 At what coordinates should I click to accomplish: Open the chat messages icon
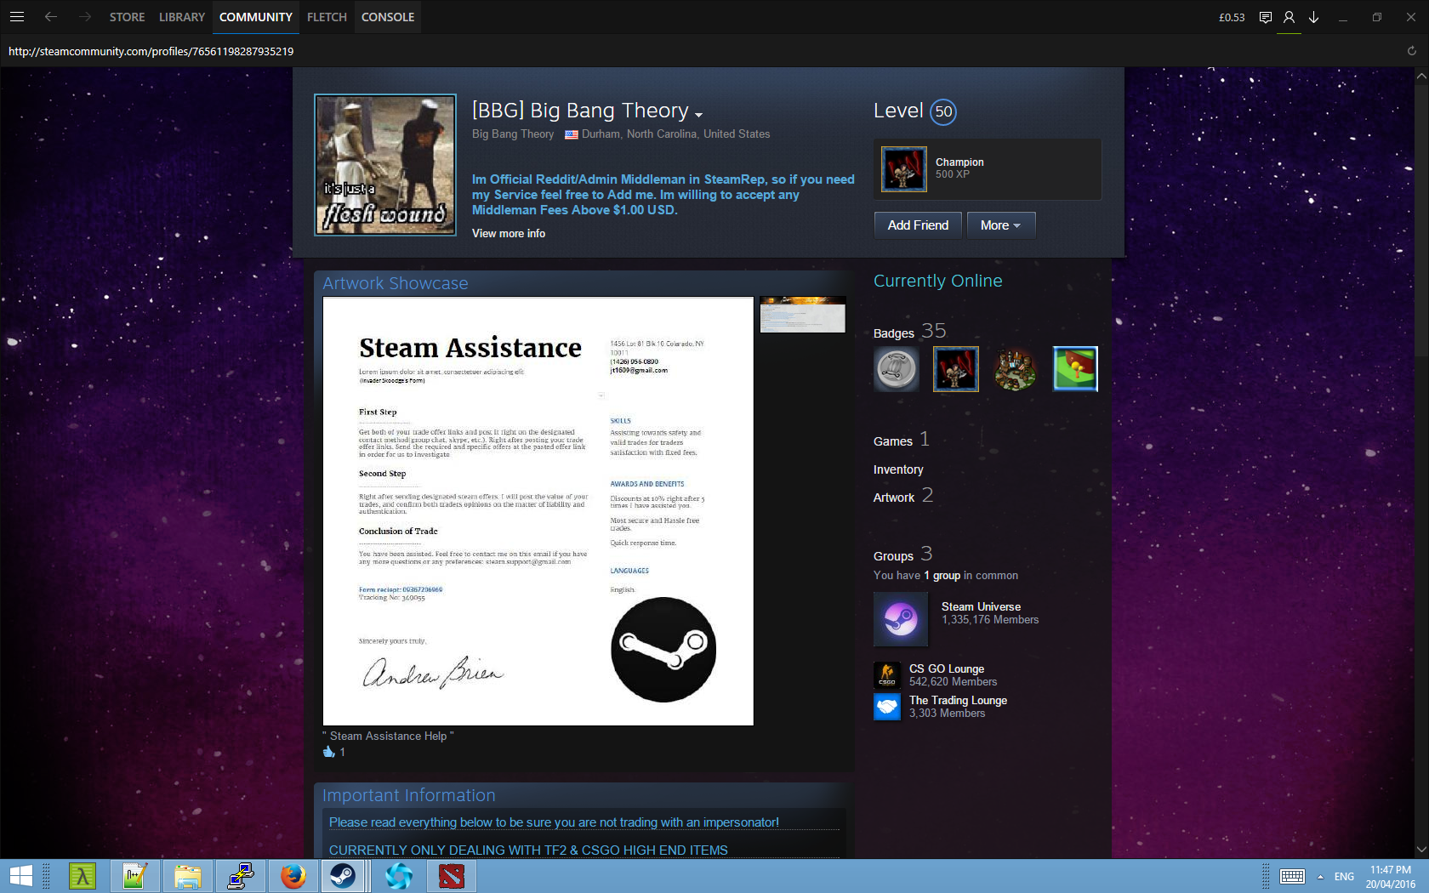(x=1265, y=17)
